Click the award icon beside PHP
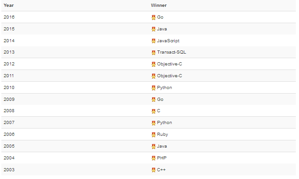Screen dimensions: 299x179 [x=153, y=158]
